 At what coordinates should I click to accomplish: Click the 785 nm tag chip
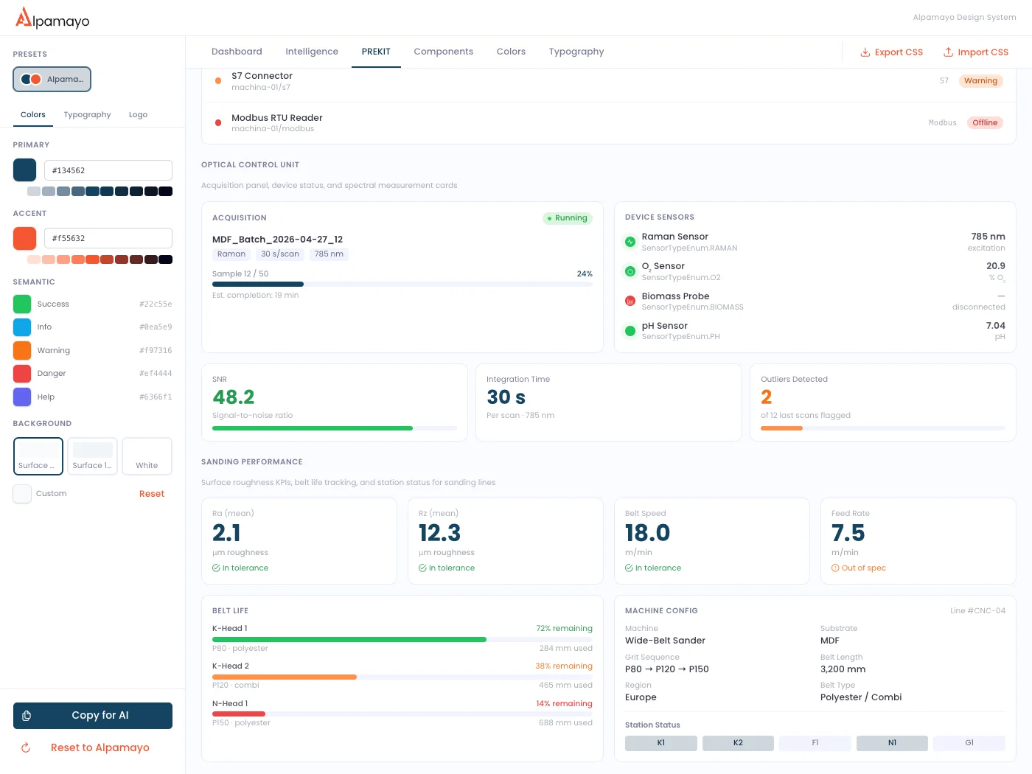pyautogui.click(x=329, y=254)
